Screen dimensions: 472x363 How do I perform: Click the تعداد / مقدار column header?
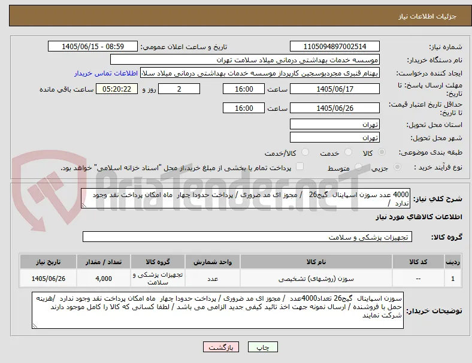pos(104,262)
